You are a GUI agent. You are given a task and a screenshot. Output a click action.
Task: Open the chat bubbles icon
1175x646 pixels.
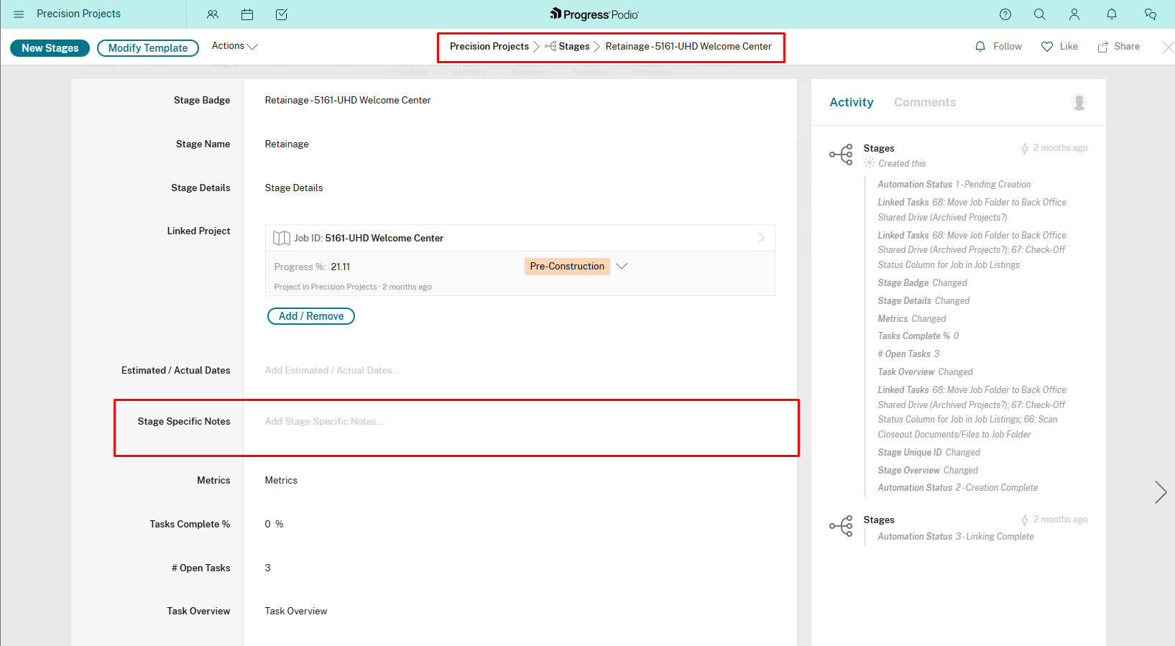point(1151,14)
